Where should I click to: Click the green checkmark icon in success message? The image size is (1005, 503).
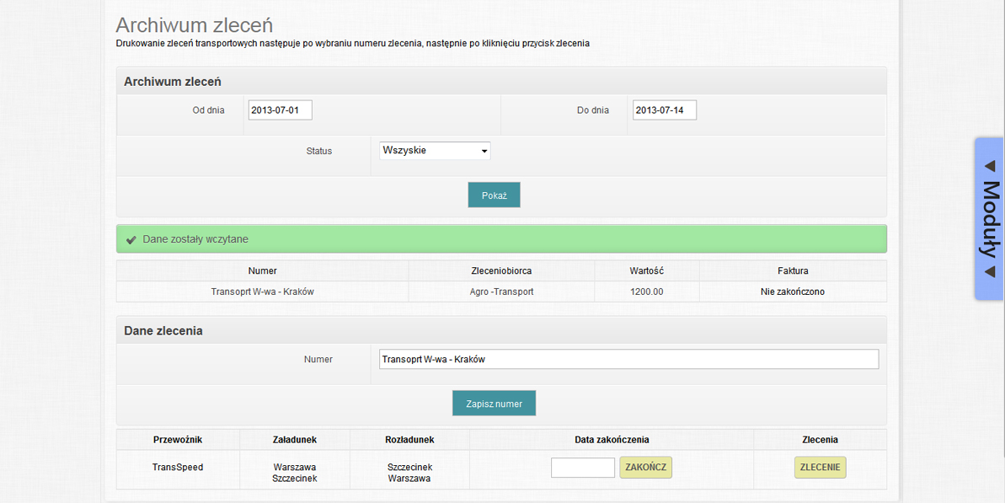click(131, 240)
